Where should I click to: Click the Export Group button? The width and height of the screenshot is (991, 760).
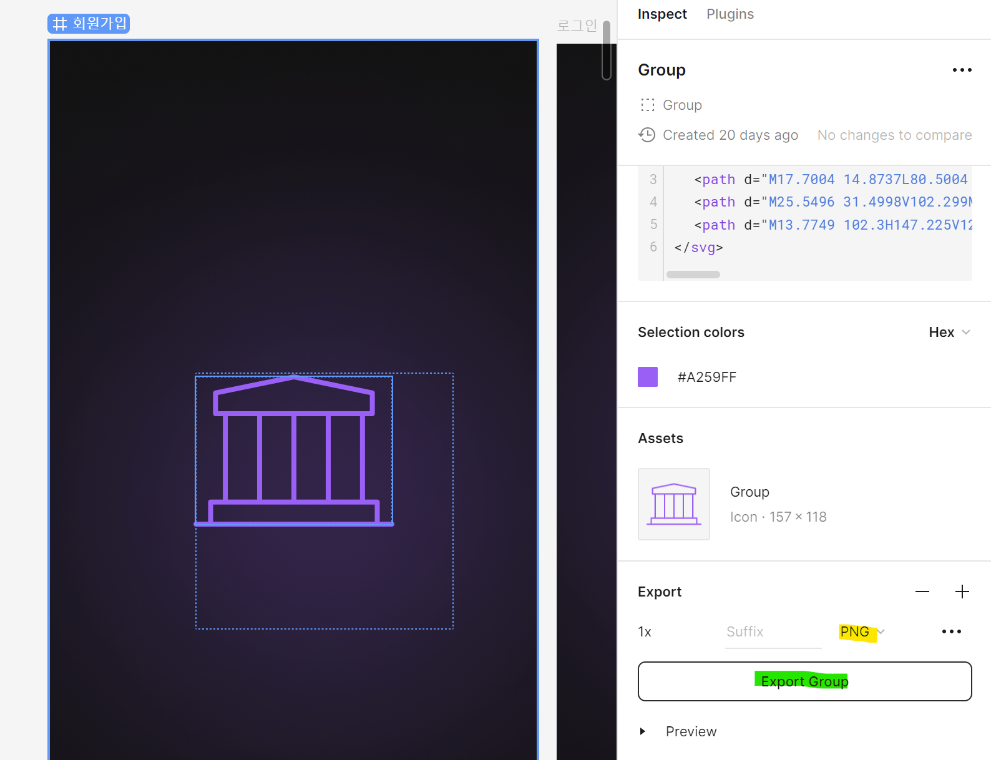click(805, 681)
